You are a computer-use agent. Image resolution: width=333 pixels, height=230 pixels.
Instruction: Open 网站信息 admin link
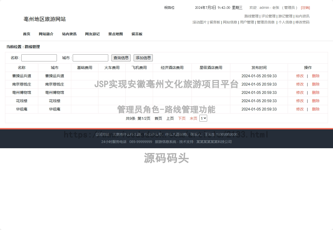(x=230, y=22)
